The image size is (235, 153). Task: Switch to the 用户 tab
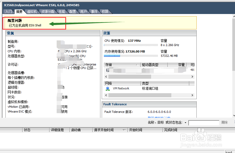pos(83,12)
